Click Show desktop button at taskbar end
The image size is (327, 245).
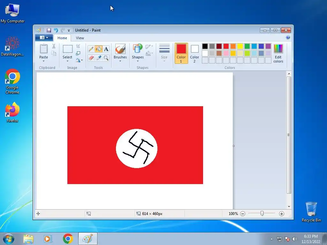point(325,239)
